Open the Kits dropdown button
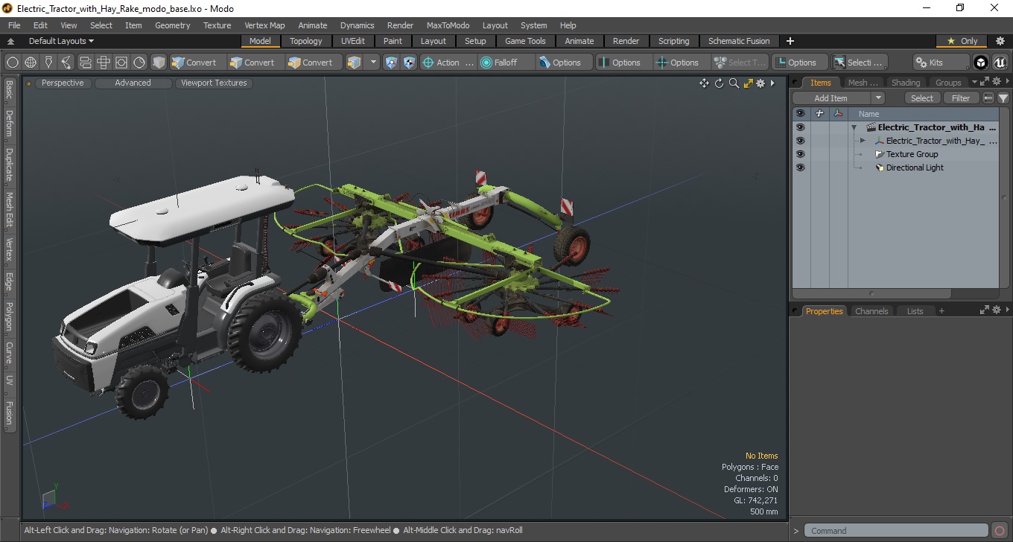Screen dimensions: 1013x542 click(941, 63)
